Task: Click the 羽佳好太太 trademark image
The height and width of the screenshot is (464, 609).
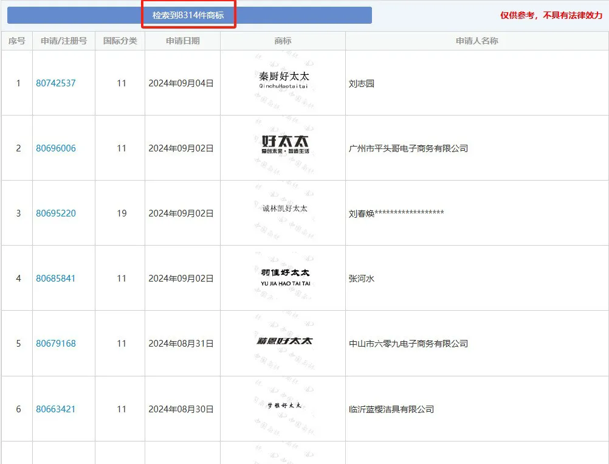Action: click(x=285, y=277)
